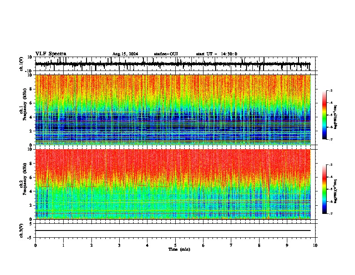355x275 pixels.
Task: Click the '-3' value on ch.1 color bar
Action: pos(331,91)
